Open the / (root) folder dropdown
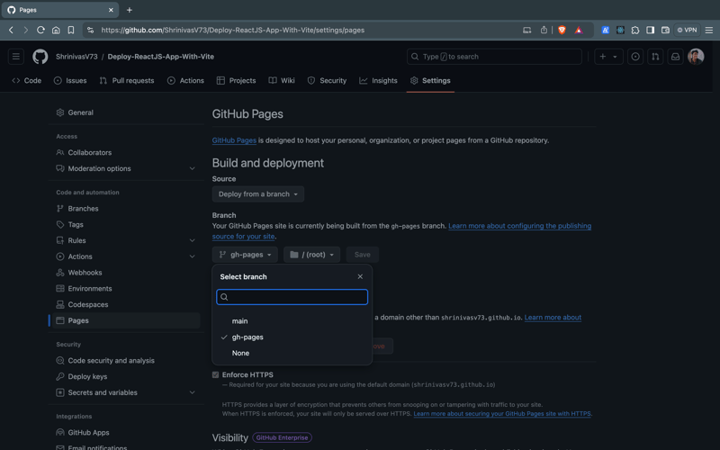The width and height of the screenshot is (720, 450). click(311, 255)
